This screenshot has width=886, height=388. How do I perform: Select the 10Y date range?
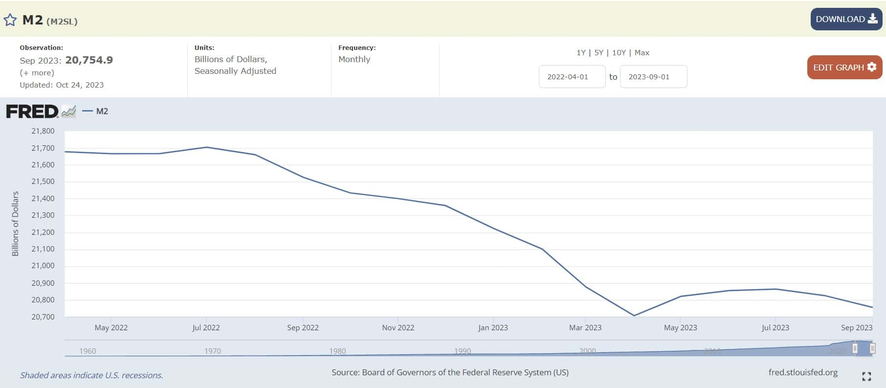619,52
